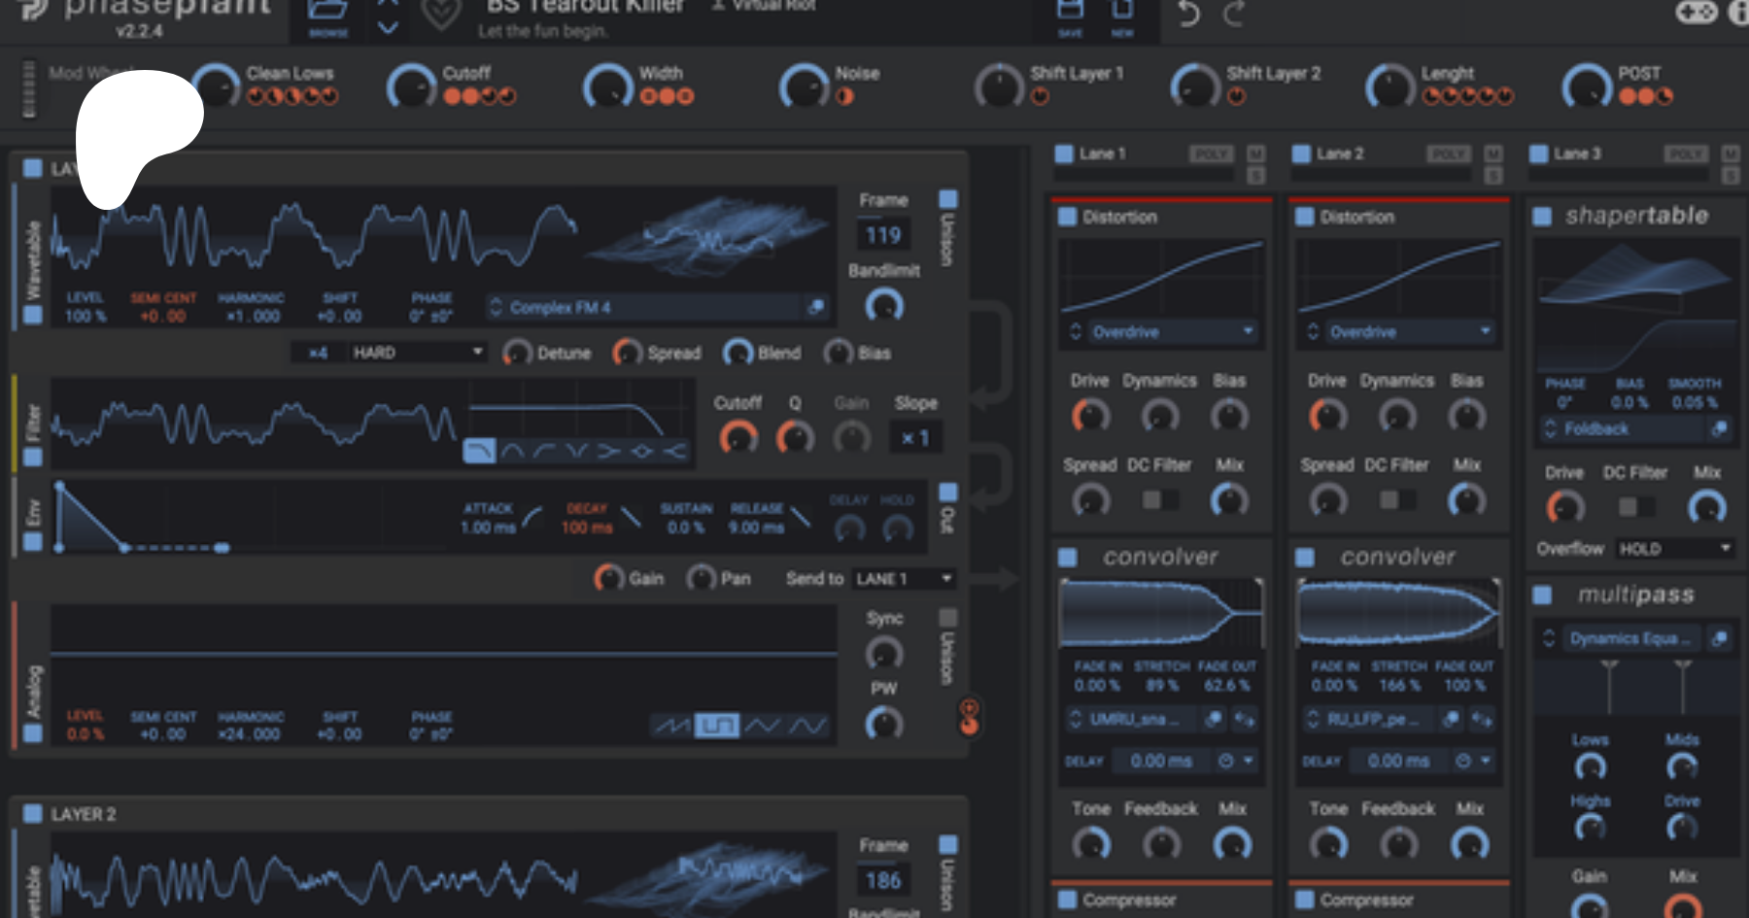Screen dimensions: 1749x918
Task: Click the Save preset icon
Action: (x=1070, y=14)
